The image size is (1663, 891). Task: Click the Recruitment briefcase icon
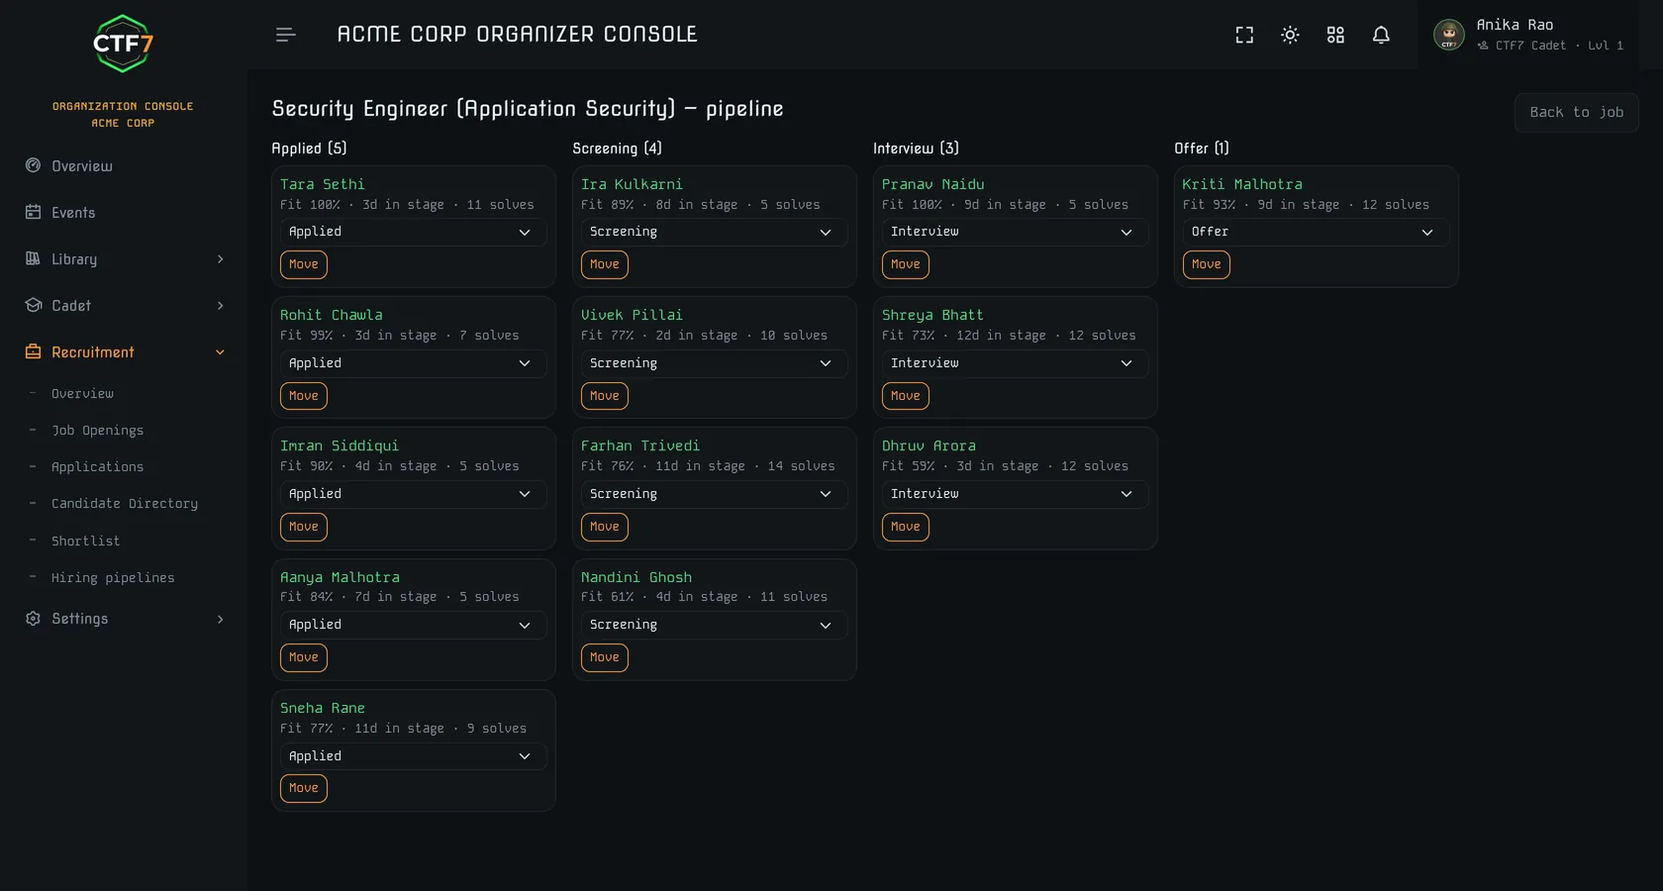point(33,351)
